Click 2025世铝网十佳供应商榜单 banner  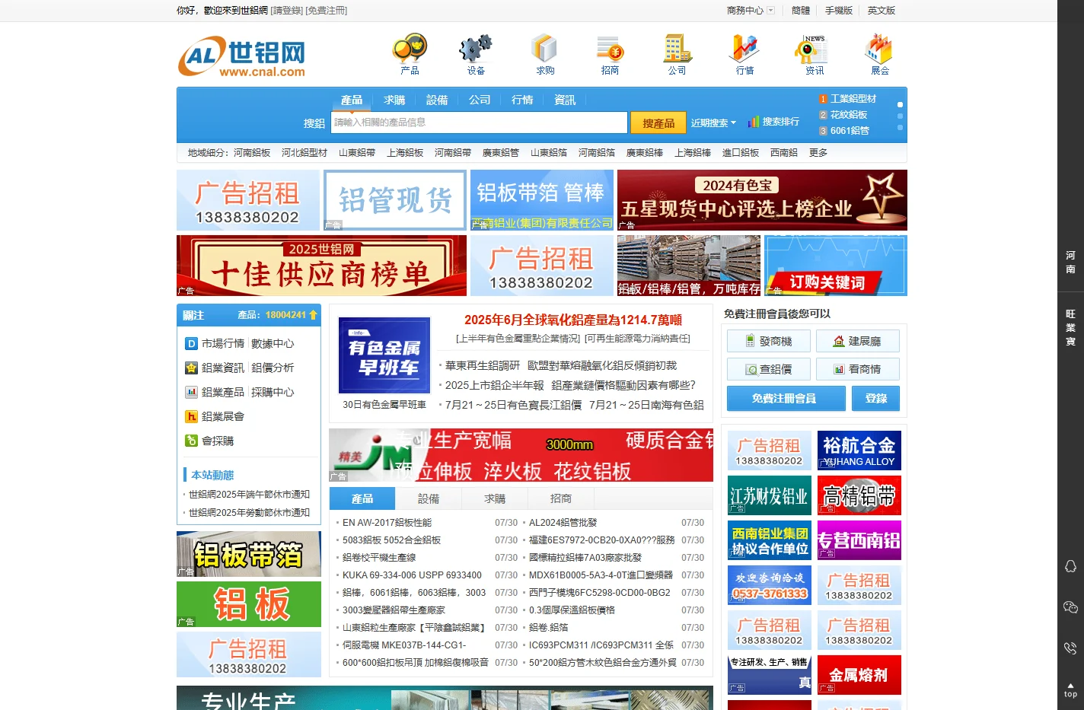tap(321, 266)
